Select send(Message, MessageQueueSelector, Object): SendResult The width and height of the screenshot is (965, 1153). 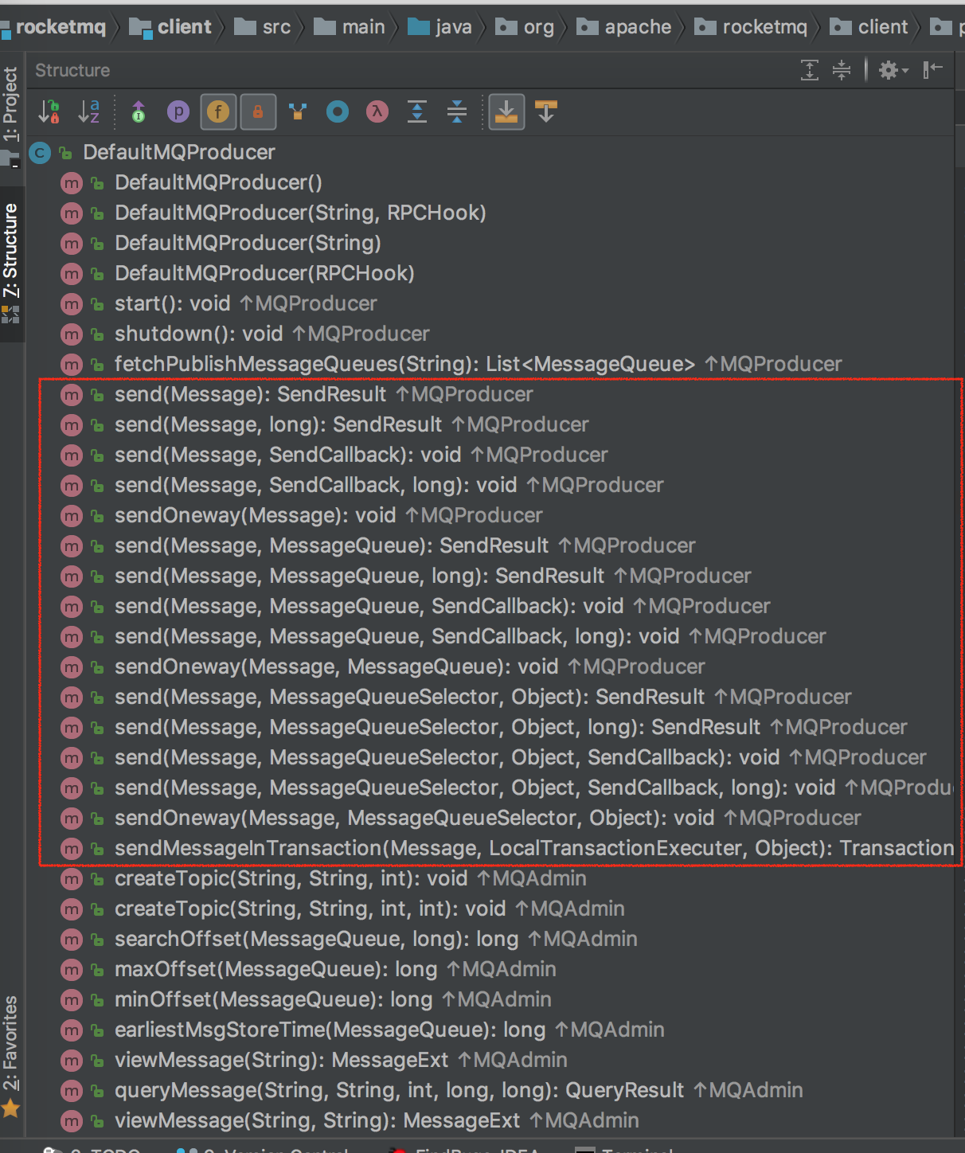pos(482,697)
